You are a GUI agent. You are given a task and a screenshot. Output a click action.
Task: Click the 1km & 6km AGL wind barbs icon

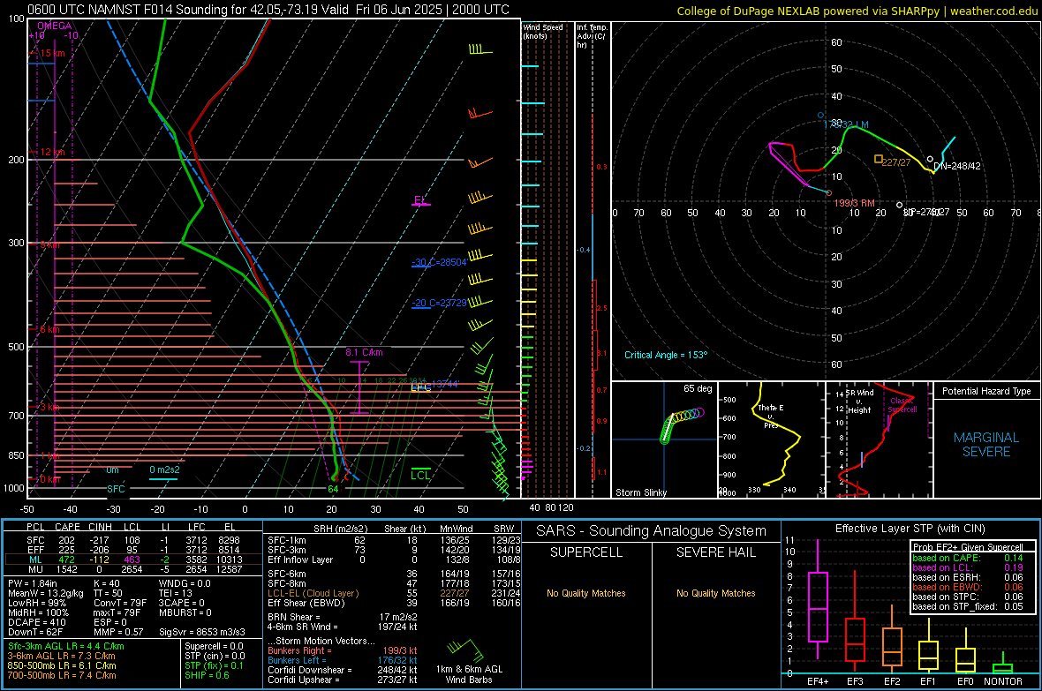(465, 650)
